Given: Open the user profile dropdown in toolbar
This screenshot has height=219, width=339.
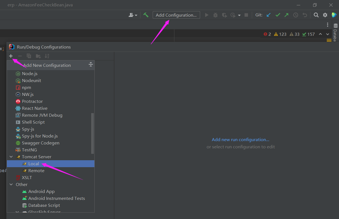Looking at the screenshot, I should click(133, 15).
